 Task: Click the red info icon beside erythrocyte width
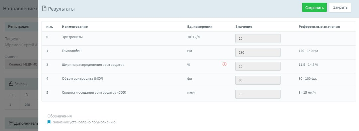tap(224, 65)
